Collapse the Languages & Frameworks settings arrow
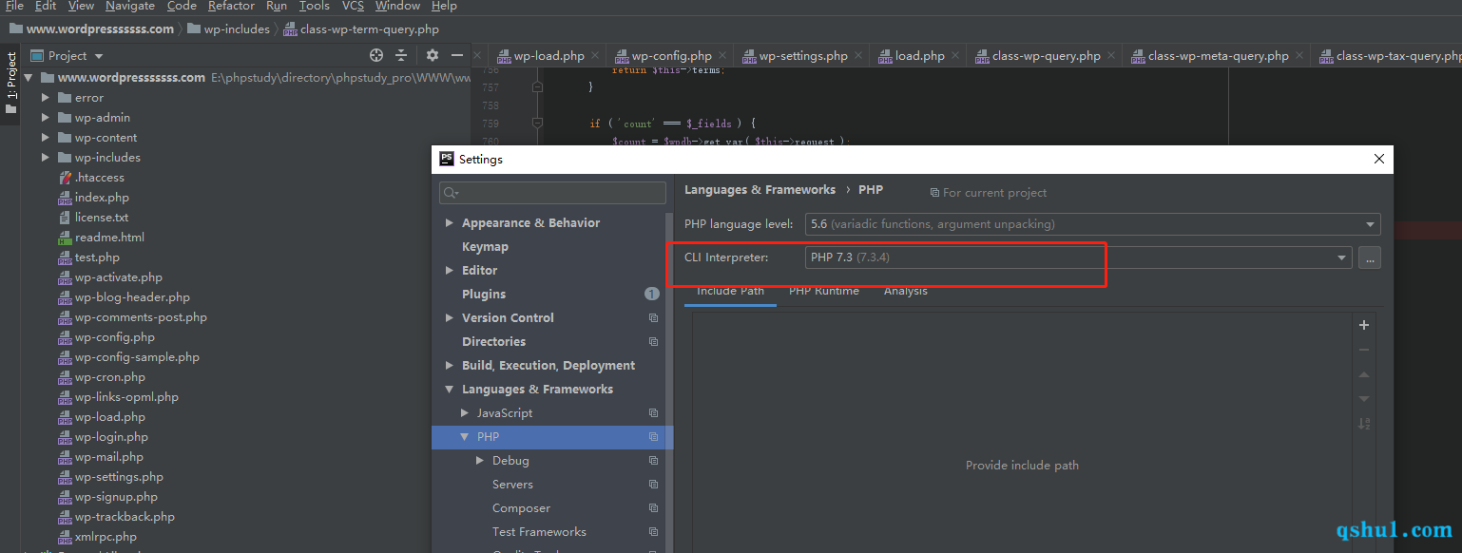Screen dimensions: 1462x553 coord(450,390)
